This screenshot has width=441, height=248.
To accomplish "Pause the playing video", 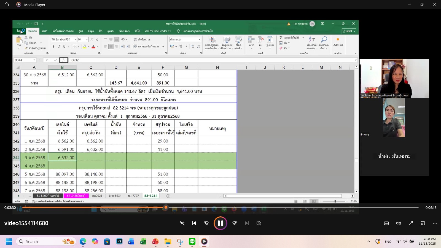I will (220, 223).
